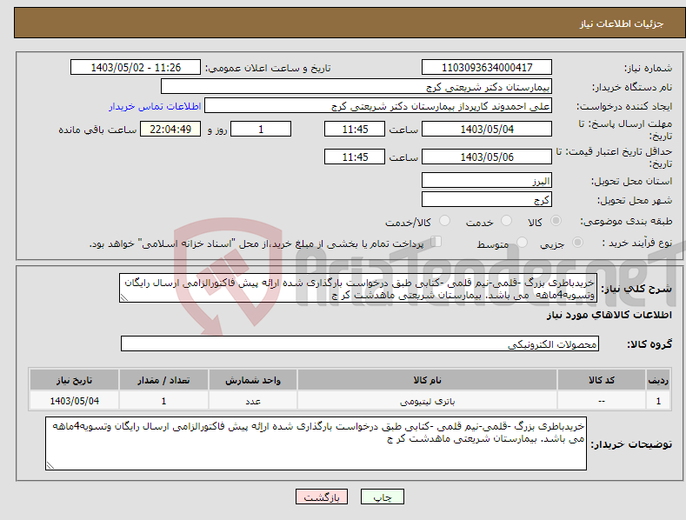Click the چاپ (print) button
Viewport: 686px width, 520px height.
click(x=382, y=497)
